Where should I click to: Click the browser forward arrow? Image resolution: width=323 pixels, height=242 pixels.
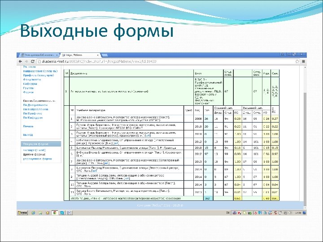pos(26,61)
